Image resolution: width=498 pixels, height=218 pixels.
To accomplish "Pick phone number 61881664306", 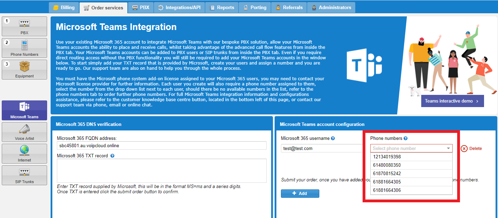I will pos(411,190).
